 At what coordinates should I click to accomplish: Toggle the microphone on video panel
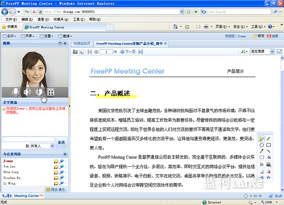coord(15,92)
